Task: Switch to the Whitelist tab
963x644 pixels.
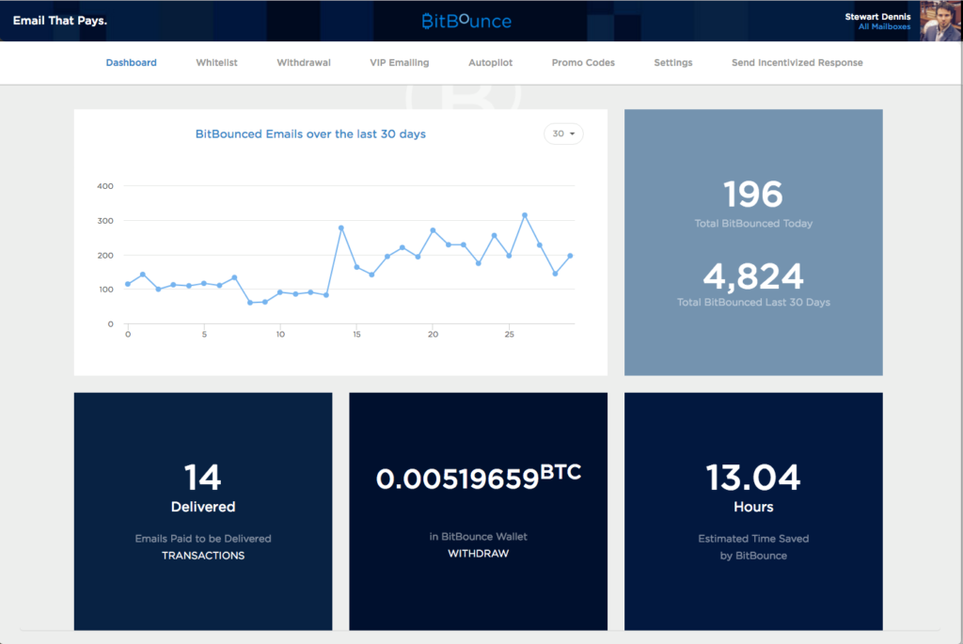Action: tap(216, 63)
